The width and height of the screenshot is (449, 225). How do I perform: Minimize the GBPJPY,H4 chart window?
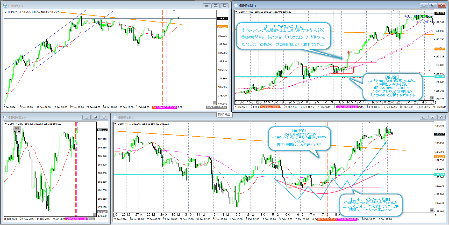pyautogui.click(x=206, y=6)
